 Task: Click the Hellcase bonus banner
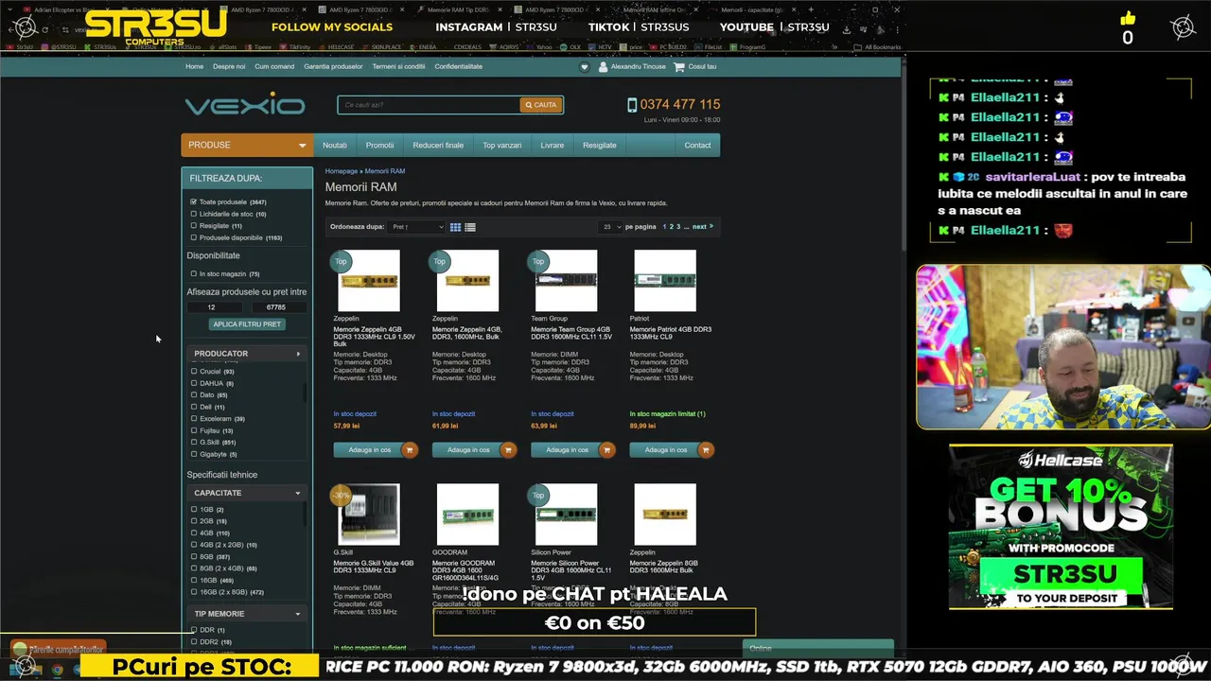[x=1061, y=527]
